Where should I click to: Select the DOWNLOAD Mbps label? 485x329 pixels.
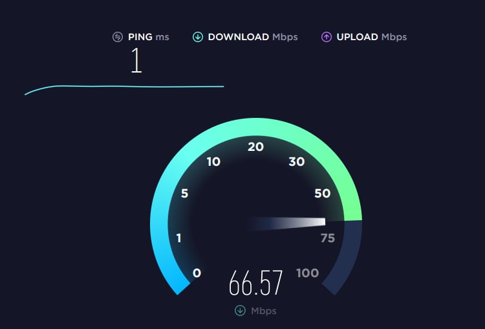coord(253,37)
